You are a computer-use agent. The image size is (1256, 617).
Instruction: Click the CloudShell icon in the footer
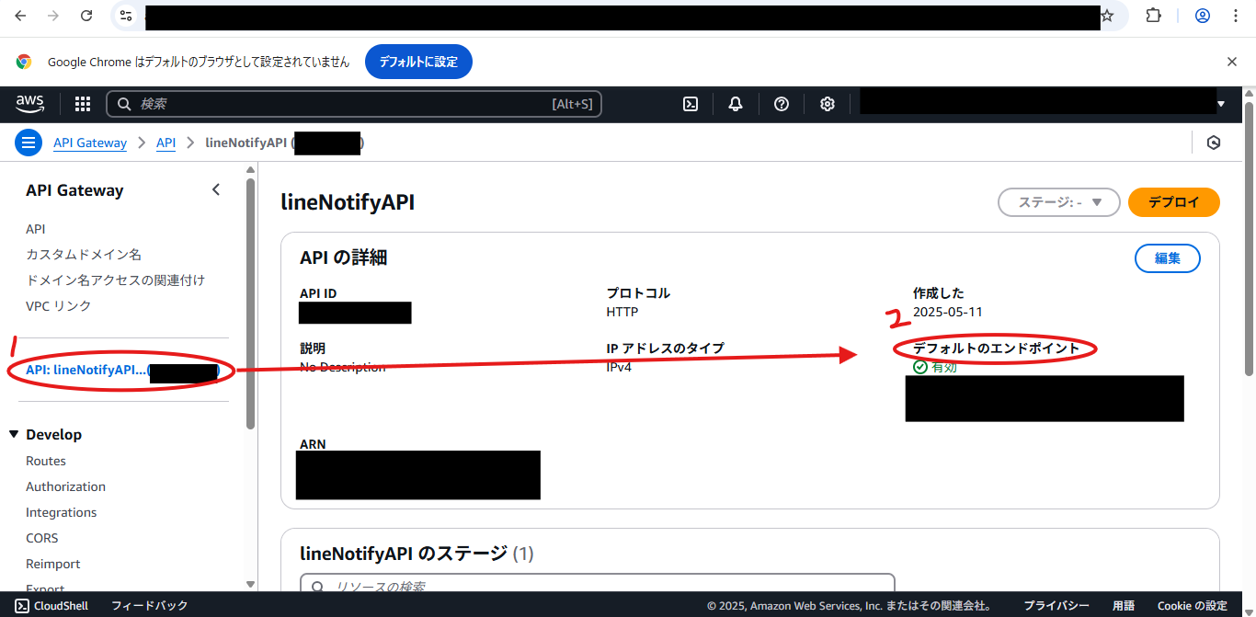click(22, 606)
